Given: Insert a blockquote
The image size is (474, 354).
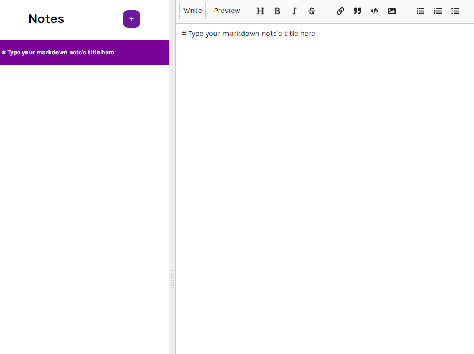Looking at the screenshot, I should point(357,11).
